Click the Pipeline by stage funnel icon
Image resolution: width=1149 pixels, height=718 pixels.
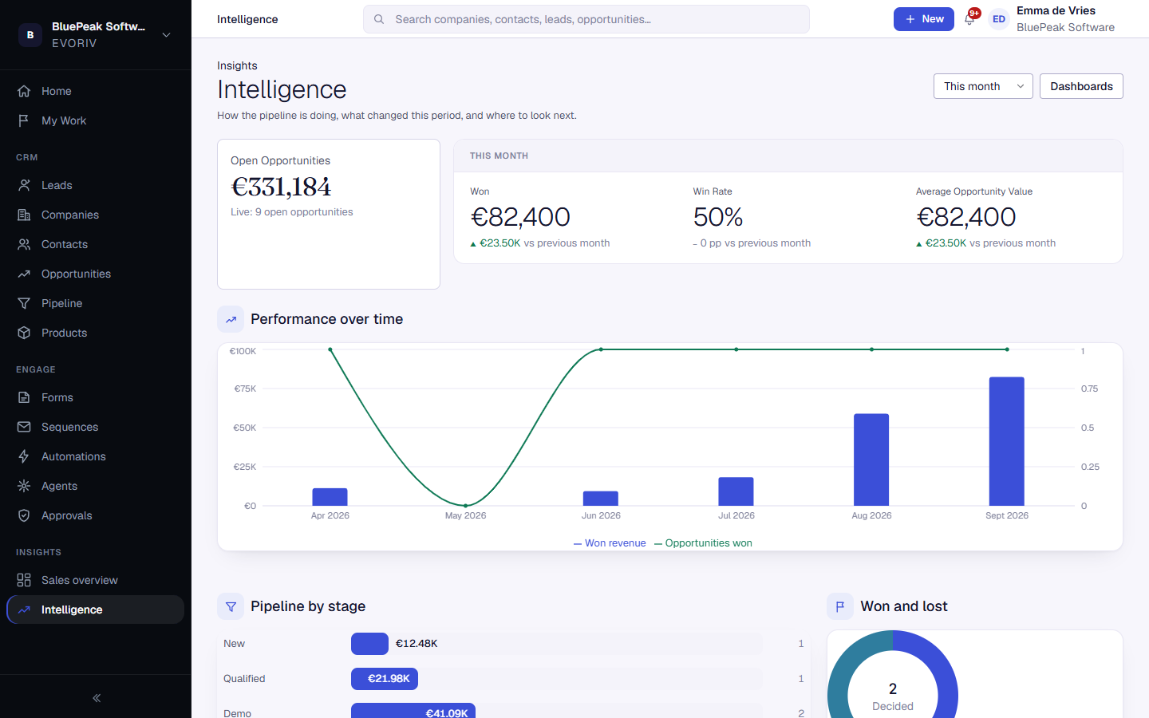[x=231, y=606]
